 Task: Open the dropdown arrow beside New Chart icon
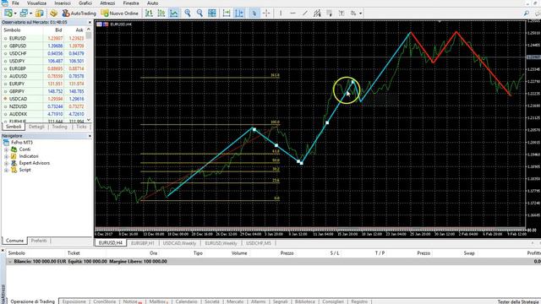pyautogui.click(x=15, y=14)
